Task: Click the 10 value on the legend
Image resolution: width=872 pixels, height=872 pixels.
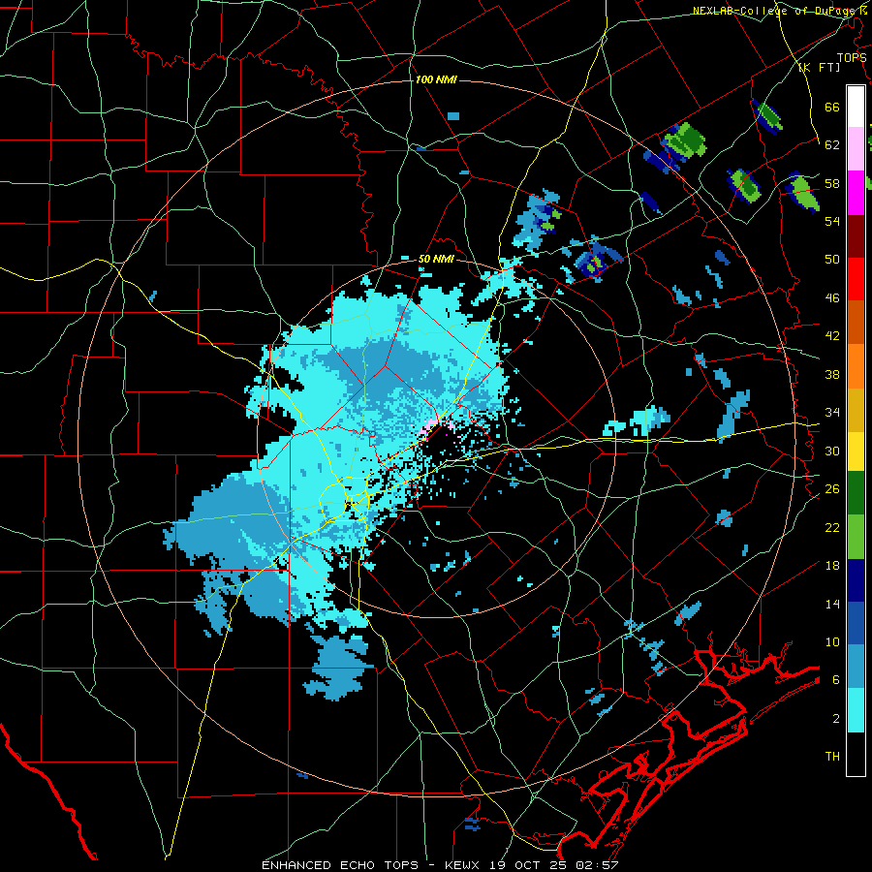Action: (x=832, y=642)
